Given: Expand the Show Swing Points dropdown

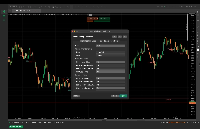Looking at the screenshot, I should [110, 88].
